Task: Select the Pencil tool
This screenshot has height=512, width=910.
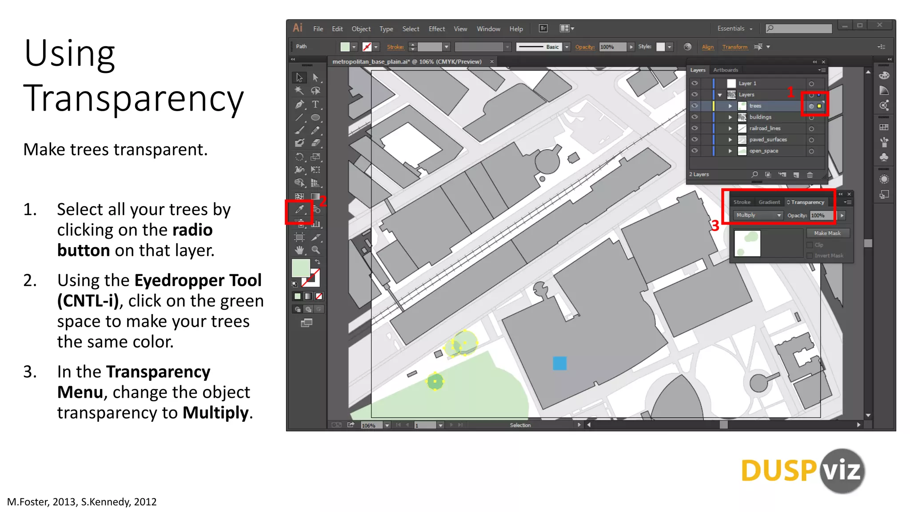Action: point(315,130)
